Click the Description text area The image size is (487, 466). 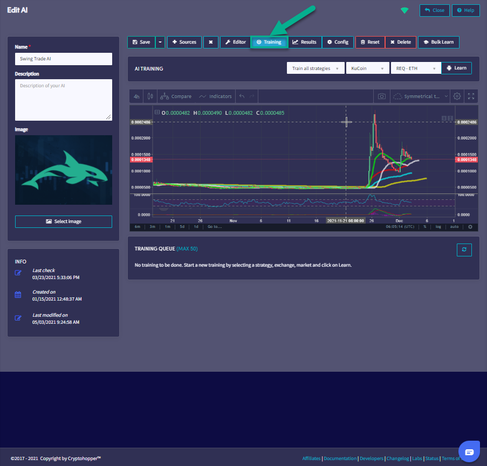(64, 100)
